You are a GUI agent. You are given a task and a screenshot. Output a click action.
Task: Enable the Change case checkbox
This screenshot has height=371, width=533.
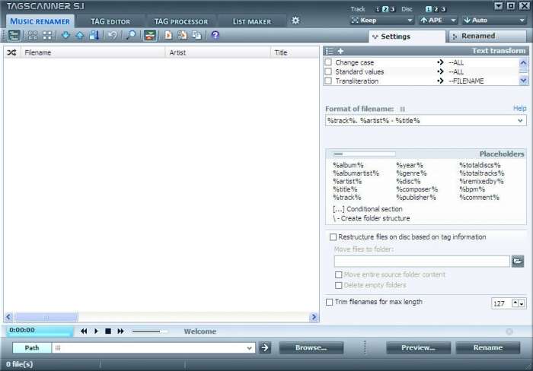pyautogui.click(x=329, y=62)
